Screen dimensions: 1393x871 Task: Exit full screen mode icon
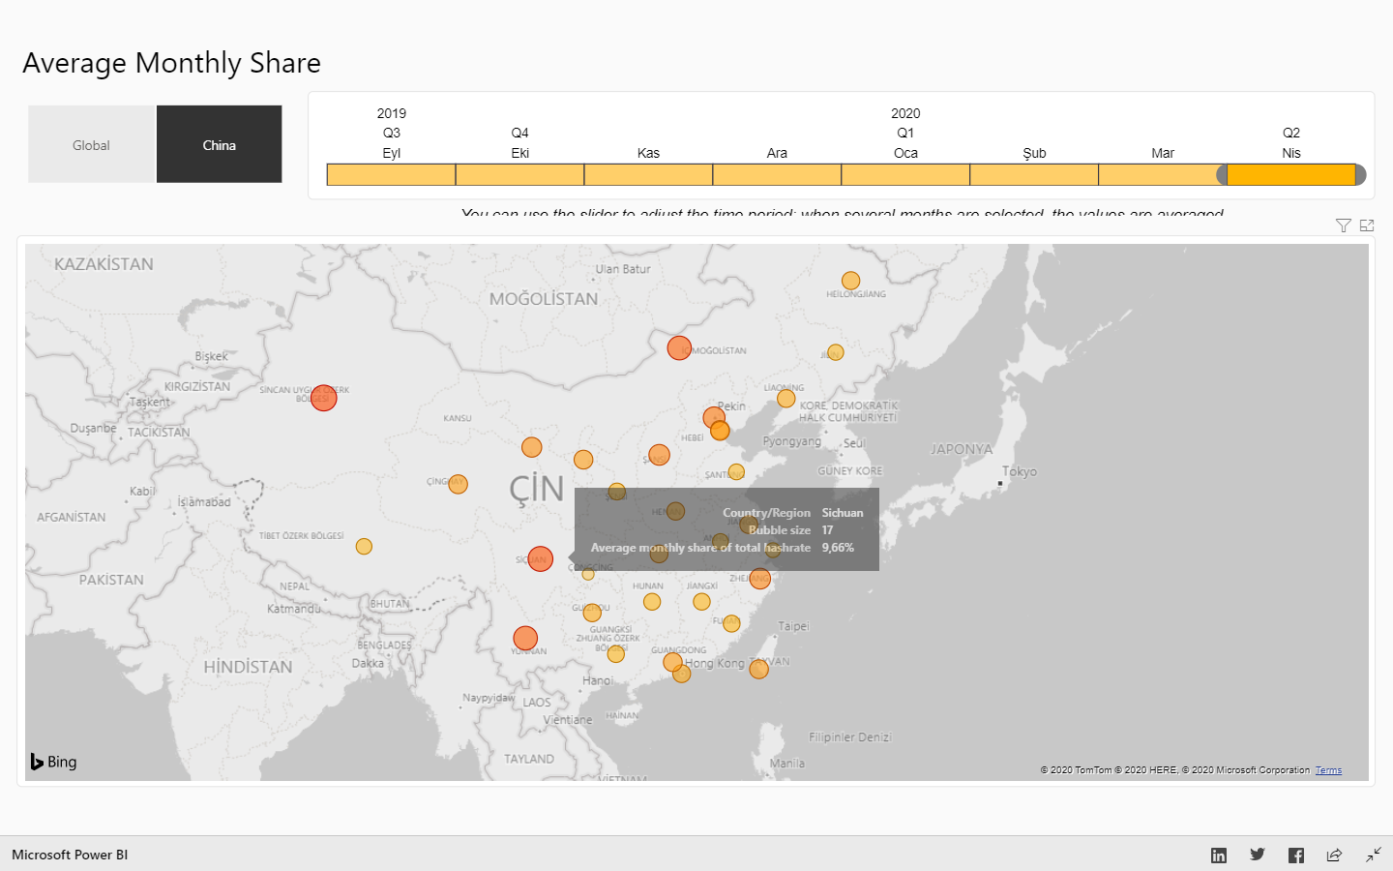1374,855
